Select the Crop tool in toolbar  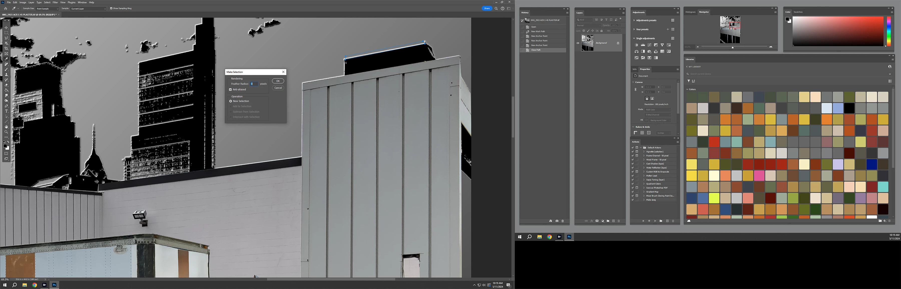click(6, 48)
